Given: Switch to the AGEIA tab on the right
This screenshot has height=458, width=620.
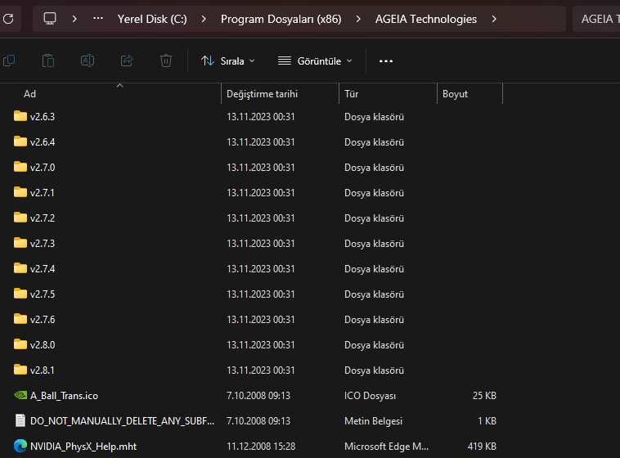Looking at the screenshot, I should click(597, 19).
